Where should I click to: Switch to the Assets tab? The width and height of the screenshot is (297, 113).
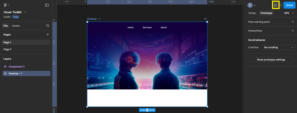tap(16, 26)
